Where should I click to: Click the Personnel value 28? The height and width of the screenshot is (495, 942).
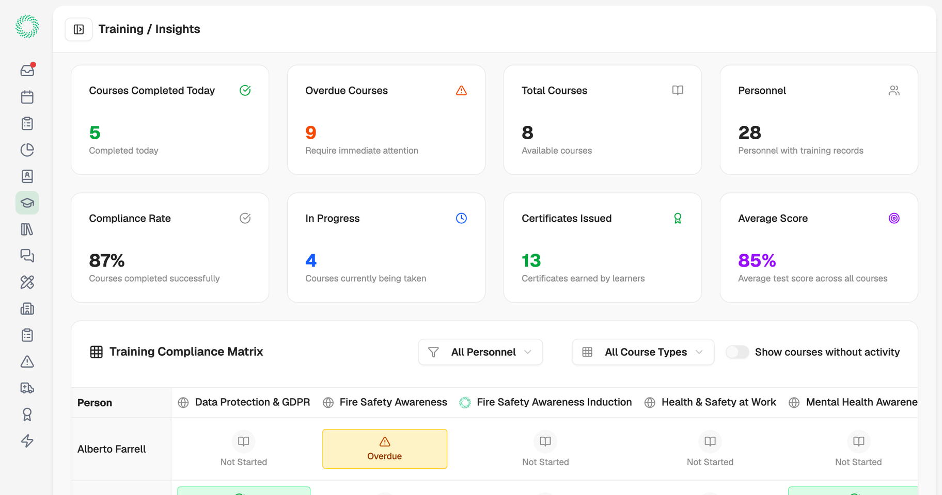(750, 133)
